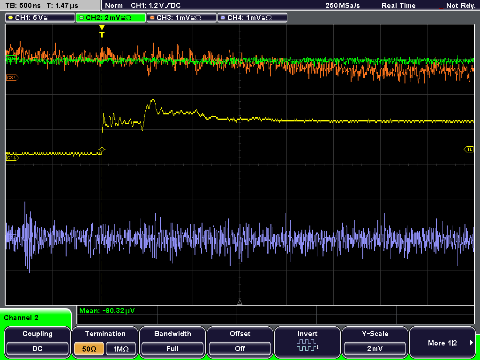This screenshot has height=360, width=480.
Task: Set termination to 50Ω
Action: 89,349
